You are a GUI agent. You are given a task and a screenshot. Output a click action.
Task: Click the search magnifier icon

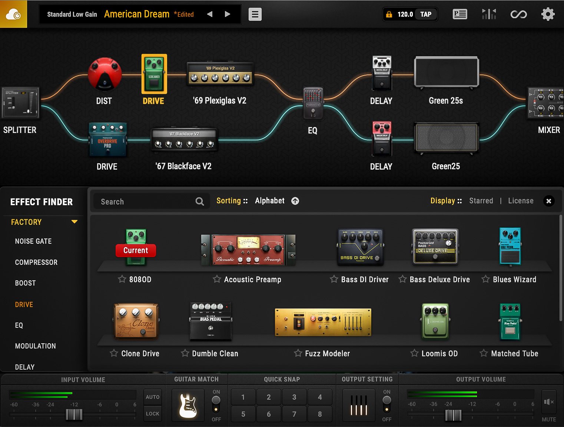click(x=200, y=201)
